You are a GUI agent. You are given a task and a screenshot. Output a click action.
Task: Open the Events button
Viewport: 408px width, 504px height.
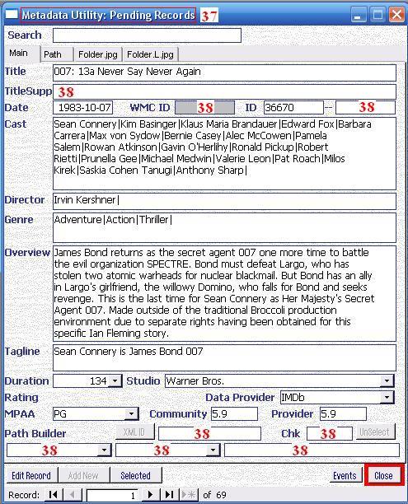[x=345, y=475]
